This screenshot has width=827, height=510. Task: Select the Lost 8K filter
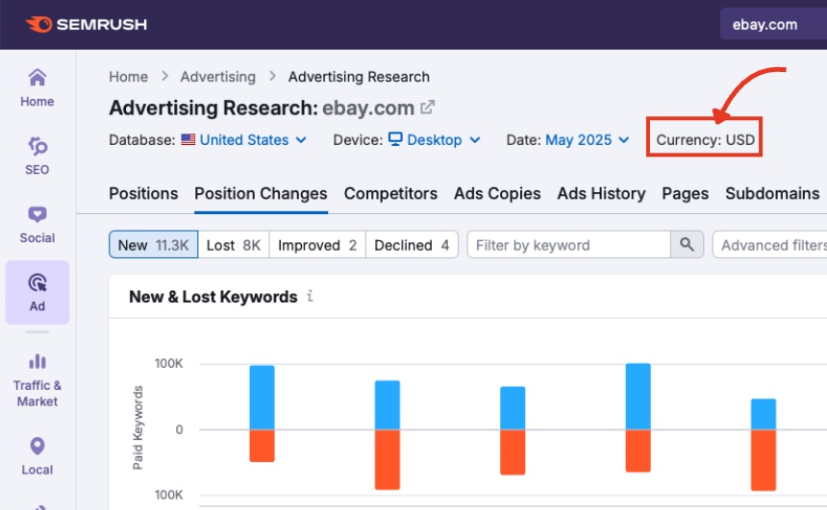[x=233, y=245]
